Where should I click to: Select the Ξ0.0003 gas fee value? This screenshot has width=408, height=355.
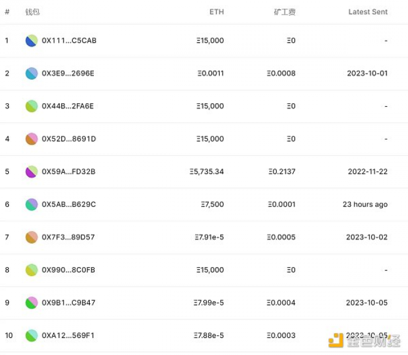[x=281, y=336]
